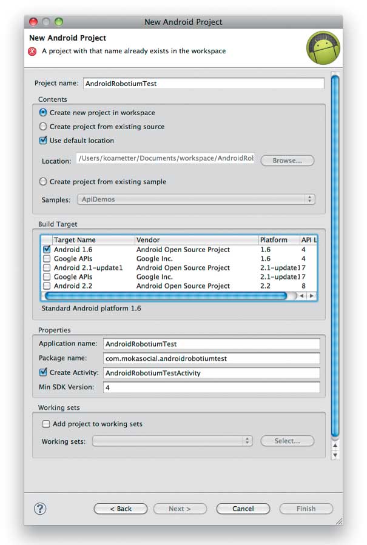Check the Google APIs 2.1-update1 target checkbox
The width and height of the screenshot is (367, 545).
(x=47, y=276)
